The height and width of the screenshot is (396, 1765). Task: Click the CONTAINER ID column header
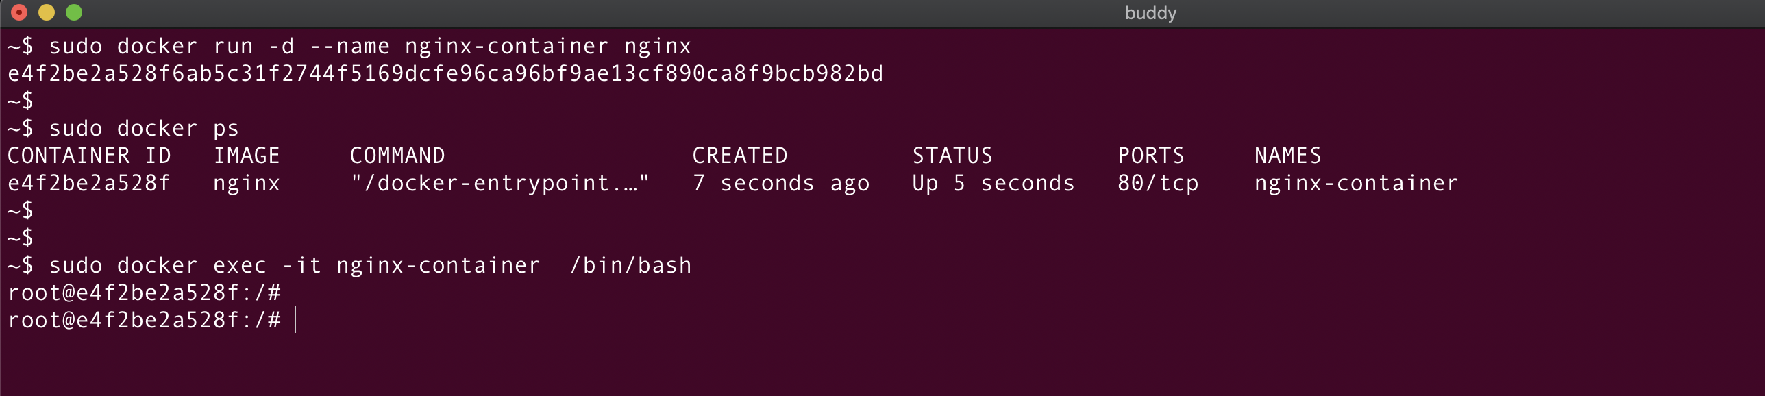pyautogui.click(x=89, y=156)
